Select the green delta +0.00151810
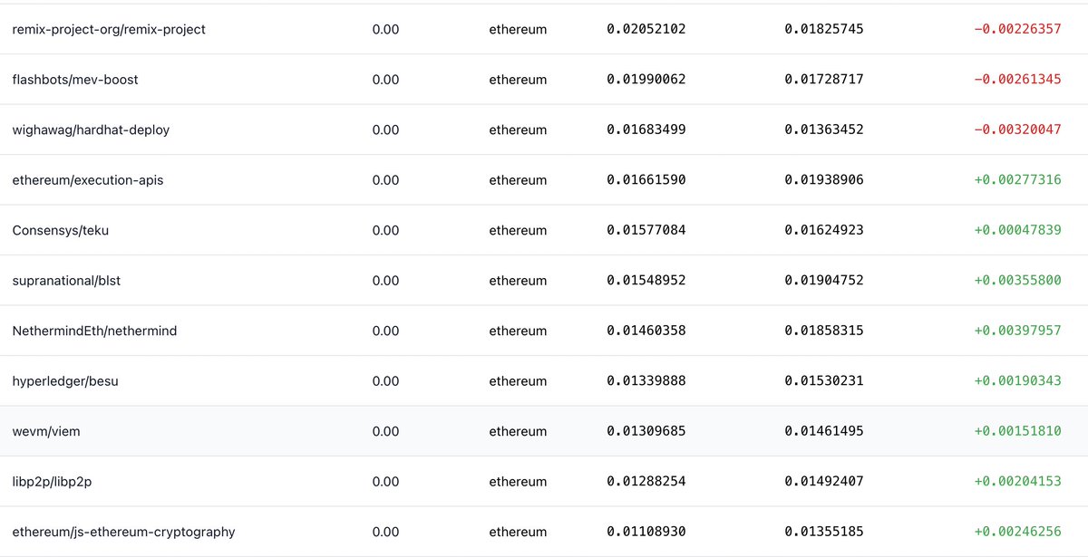This screenshot has height=557, width=1088. (1017, 431)
